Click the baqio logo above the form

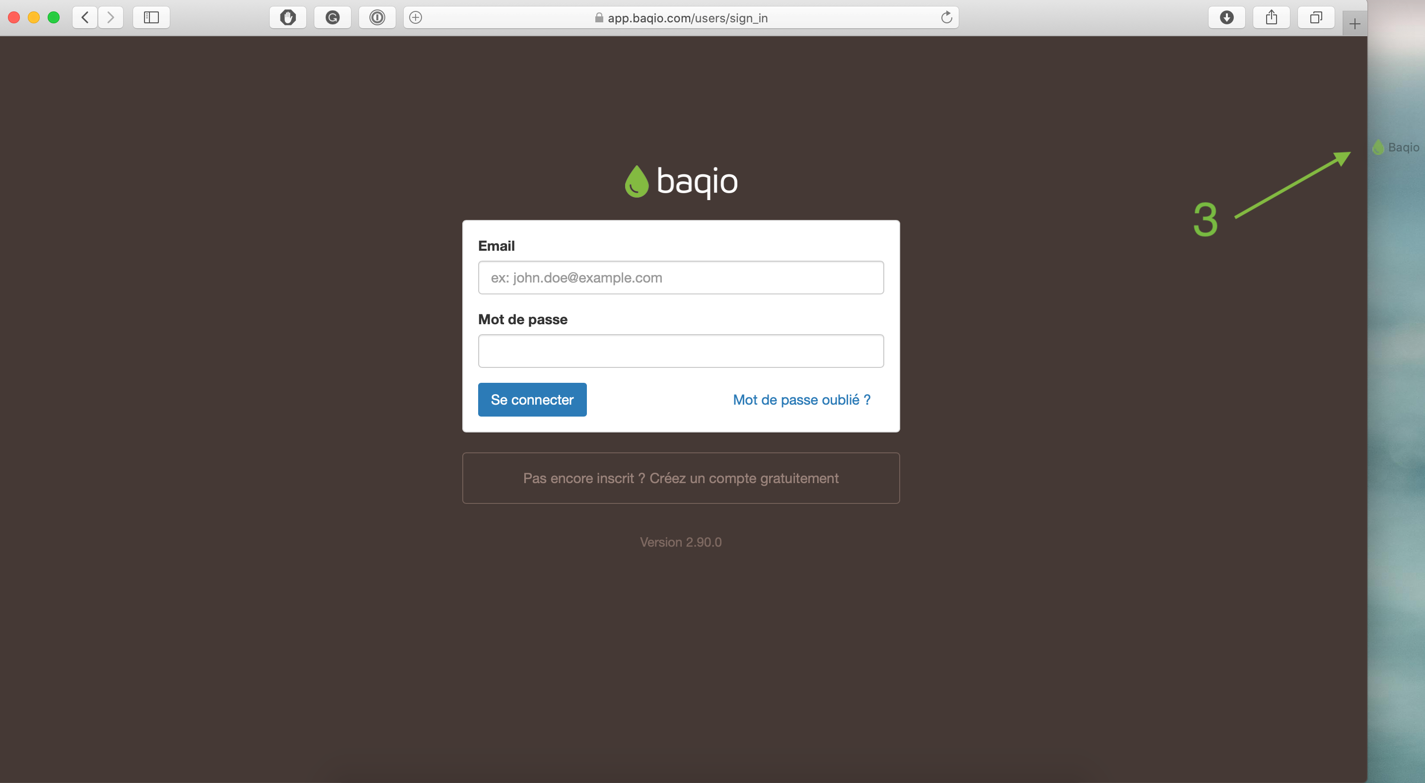[x=680, y=182]
